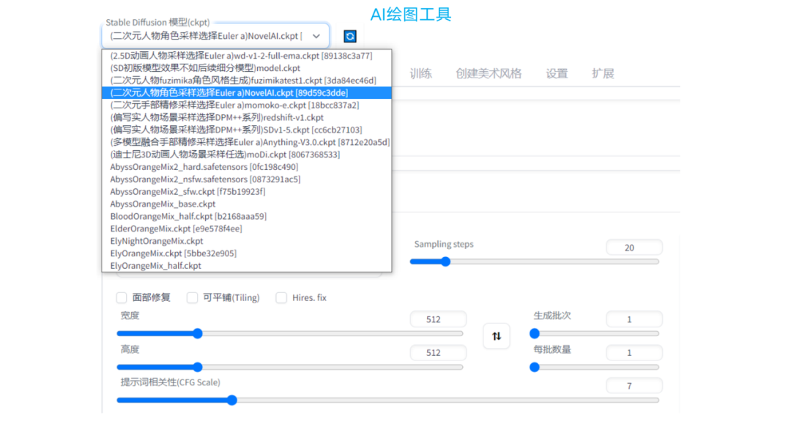Screen dimensions: 791x427
Task: Choose AbyssOrangeMix2_sfw.ckpt
Action: [247, 192]
